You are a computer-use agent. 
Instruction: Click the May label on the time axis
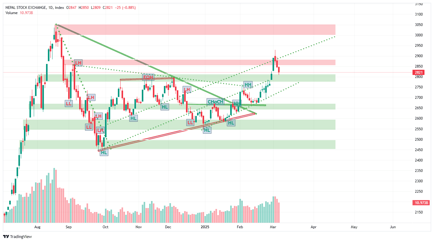click(354, 227)
